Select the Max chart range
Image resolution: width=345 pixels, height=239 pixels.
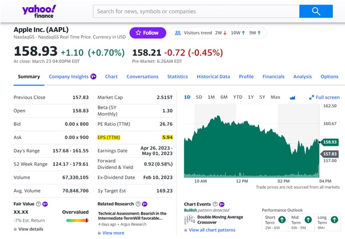[x=275, y=97]
